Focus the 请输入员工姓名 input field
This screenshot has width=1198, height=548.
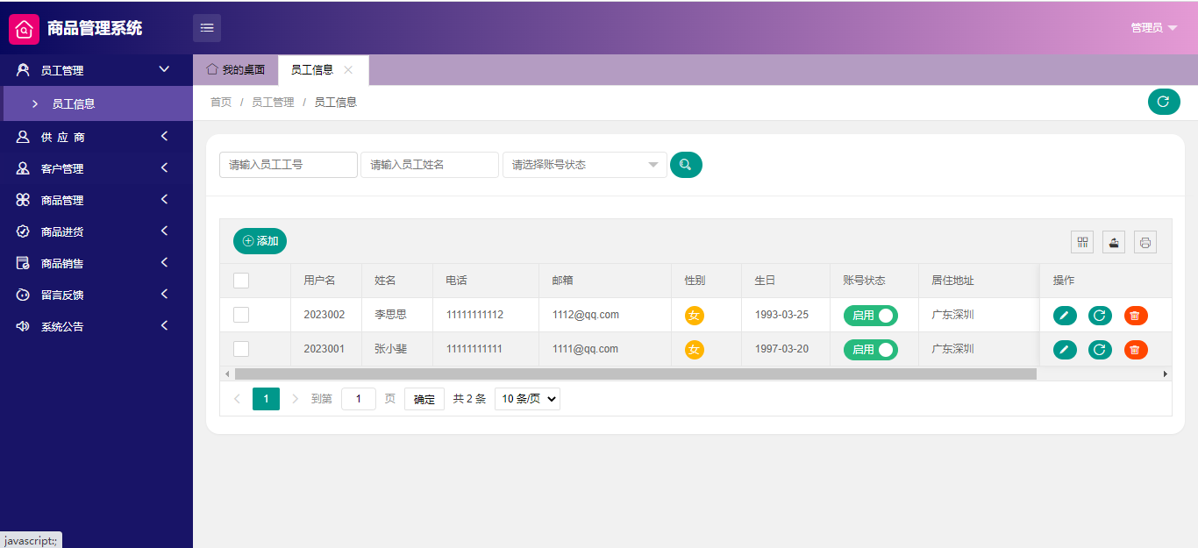[x=430, y=165]
